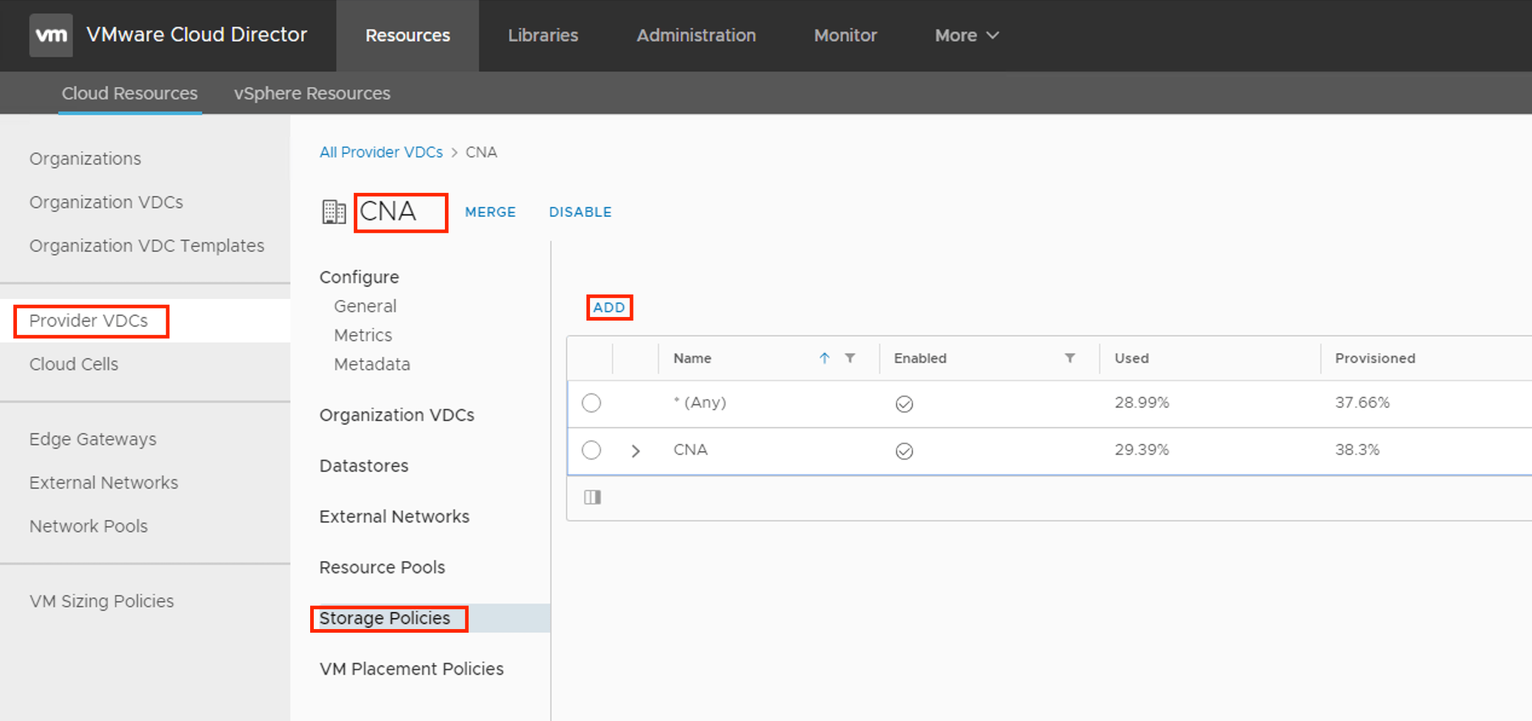Click the column chooser icon below the table
Screen dimensions: 1532x721
592,497
